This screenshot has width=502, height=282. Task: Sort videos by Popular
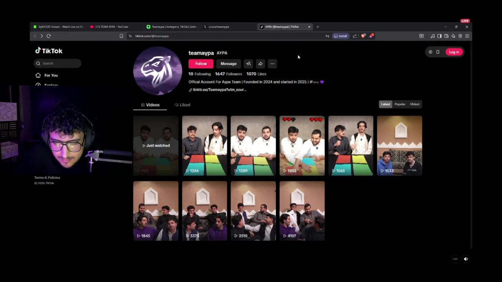tap(400, 104)
